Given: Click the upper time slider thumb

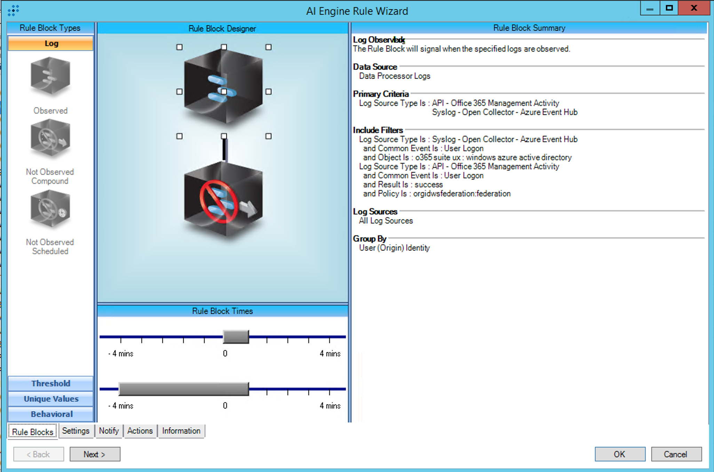Looking at the screenshot, I should [236, 337].
